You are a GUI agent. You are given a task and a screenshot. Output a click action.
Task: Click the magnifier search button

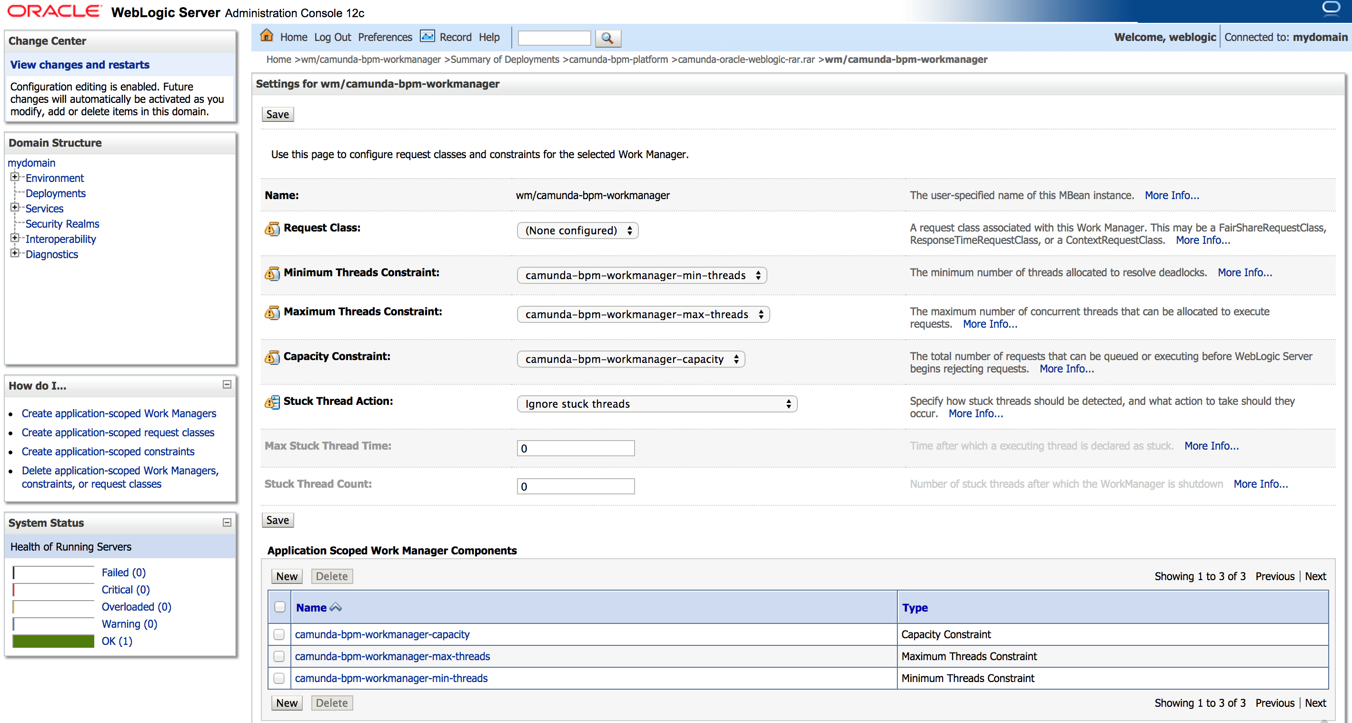607,38
